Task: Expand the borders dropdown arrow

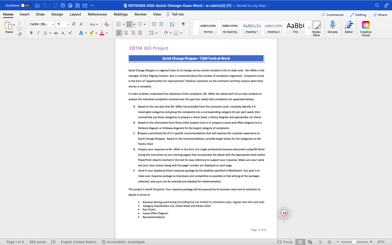Action: click(181, 33)
